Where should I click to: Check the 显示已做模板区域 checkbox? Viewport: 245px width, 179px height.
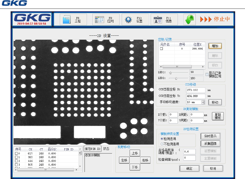207,74
